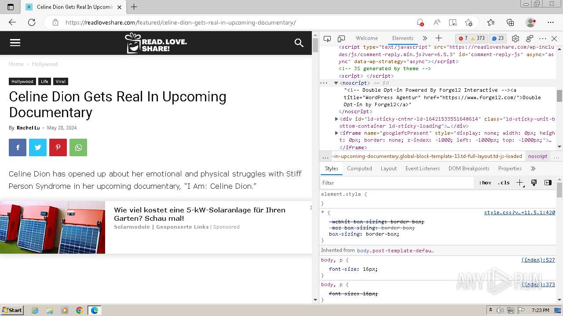Screen dimensions: 563x316
Task: Open the Viral category tag
Action: click(61, 82)
